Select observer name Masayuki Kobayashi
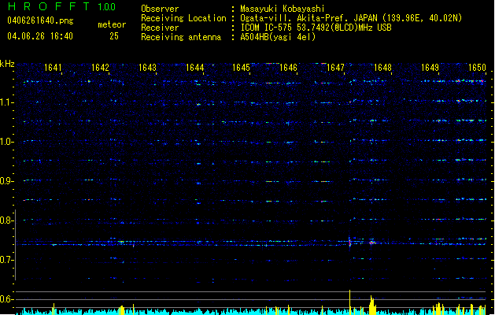 [283, 9]
